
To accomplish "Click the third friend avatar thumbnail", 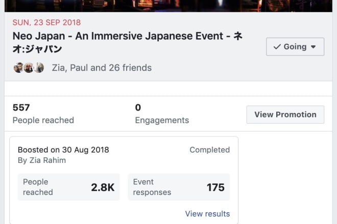I will 39,68.
